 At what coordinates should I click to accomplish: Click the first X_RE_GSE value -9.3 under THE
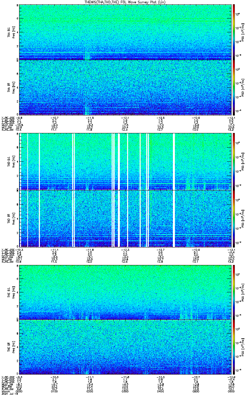click(19, 377)
